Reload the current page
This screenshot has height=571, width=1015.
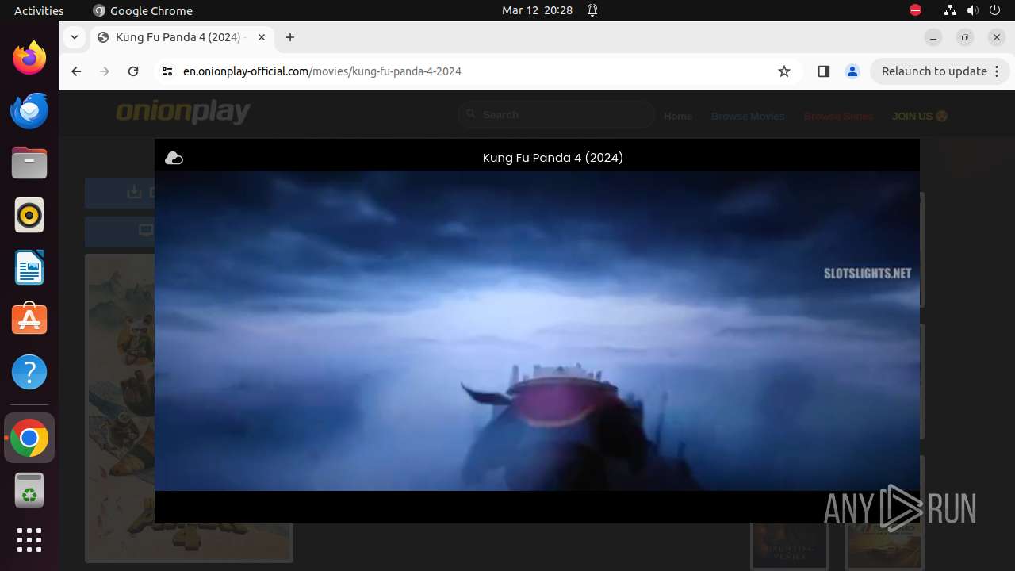click(133, 71)
